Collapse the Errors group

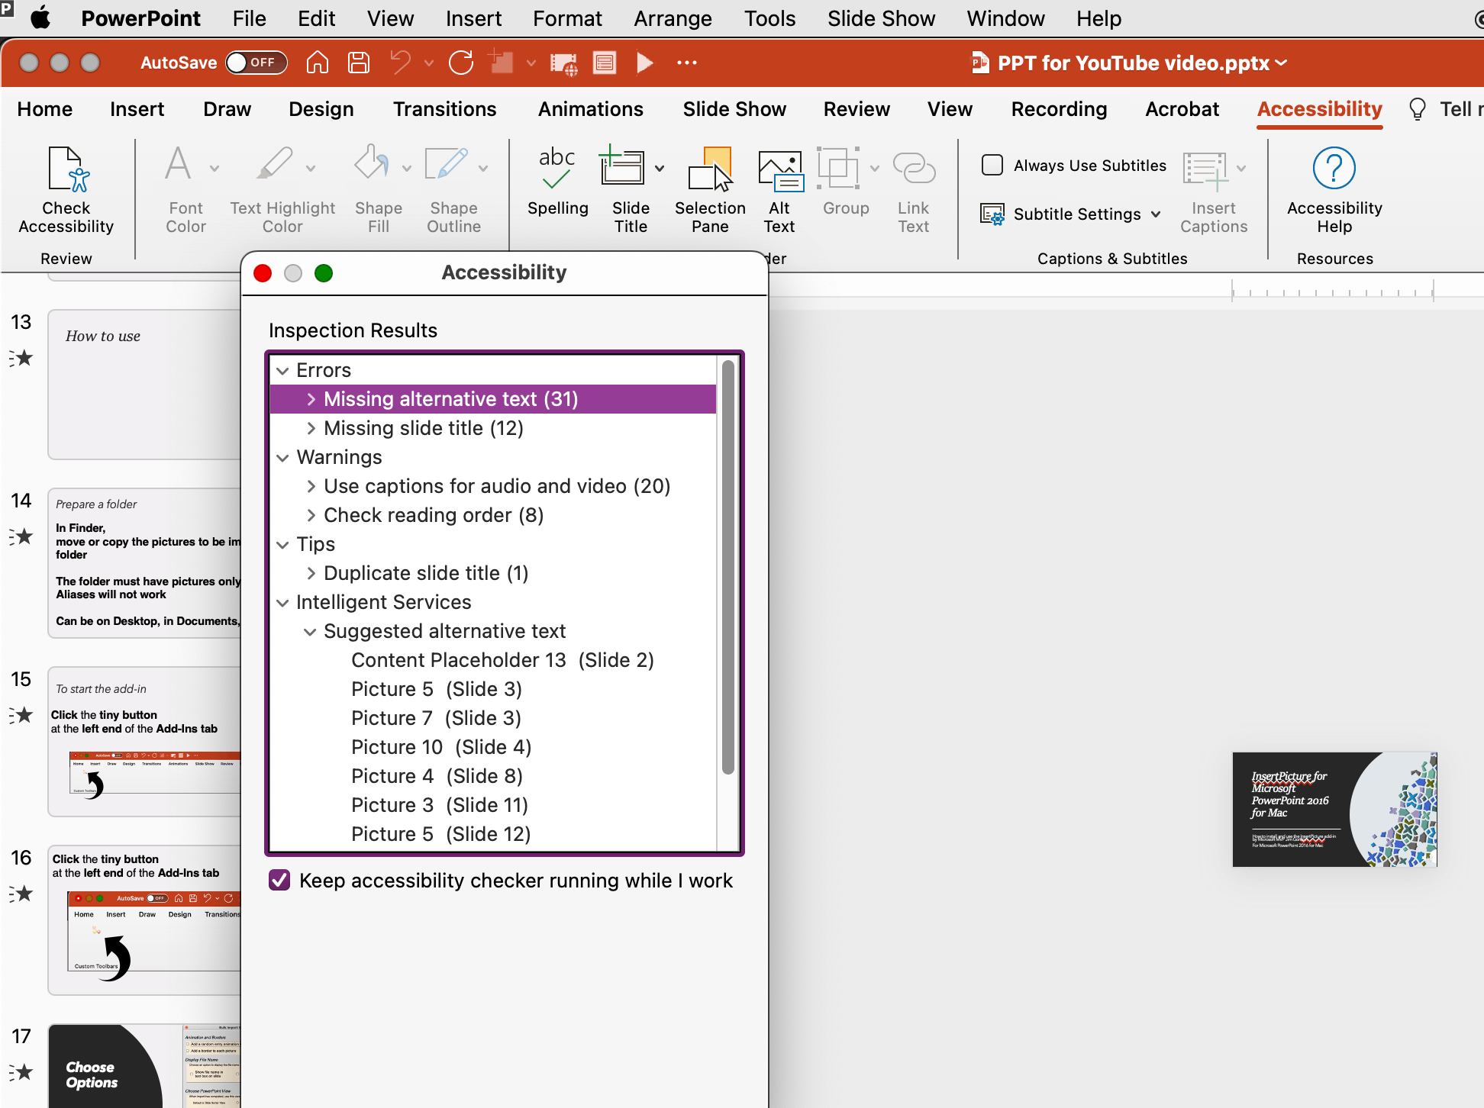coord(283,371)
